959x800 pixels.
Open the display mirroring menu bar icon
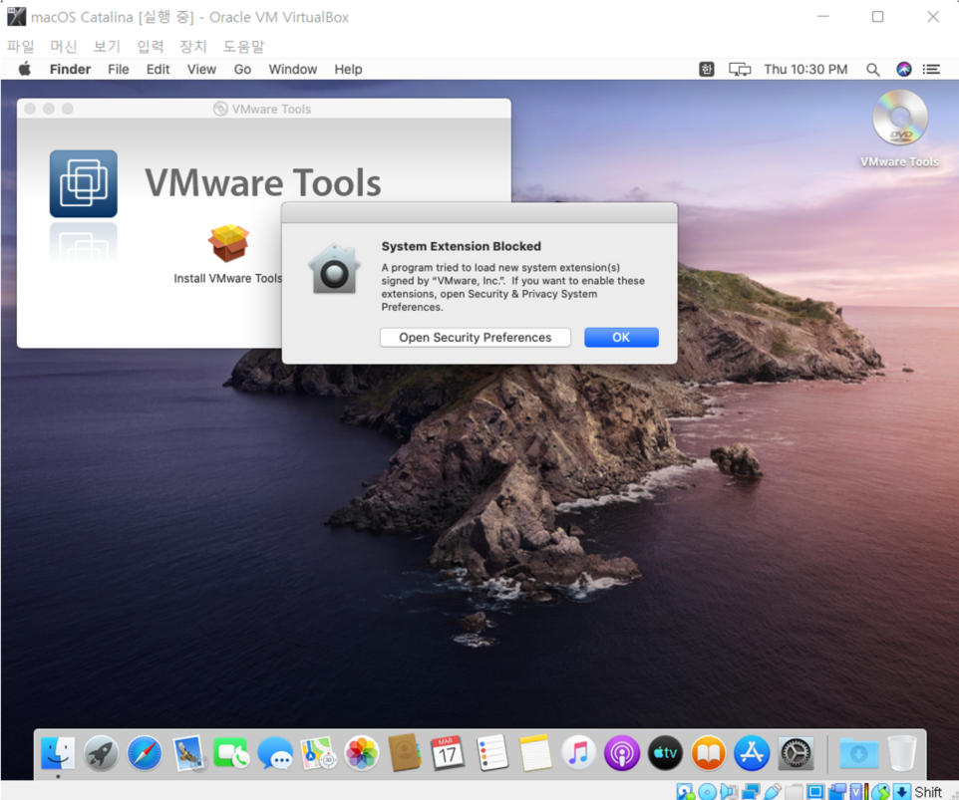(x=740, y=69)
